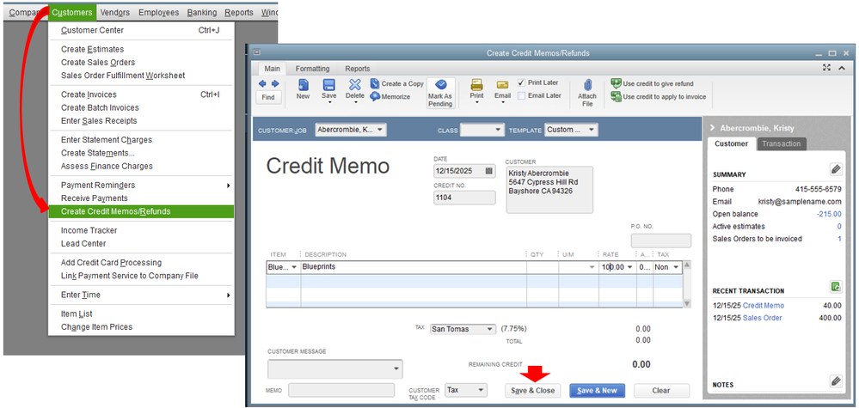Expand the Enter Time submenu
This screenshot has height=408, width=859.
click(x=229, y=295)
